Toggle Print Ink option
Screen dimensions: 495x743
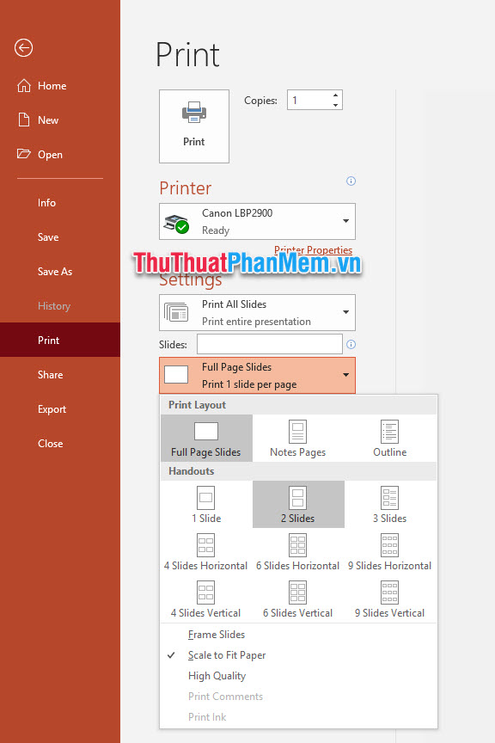(298, 717)
